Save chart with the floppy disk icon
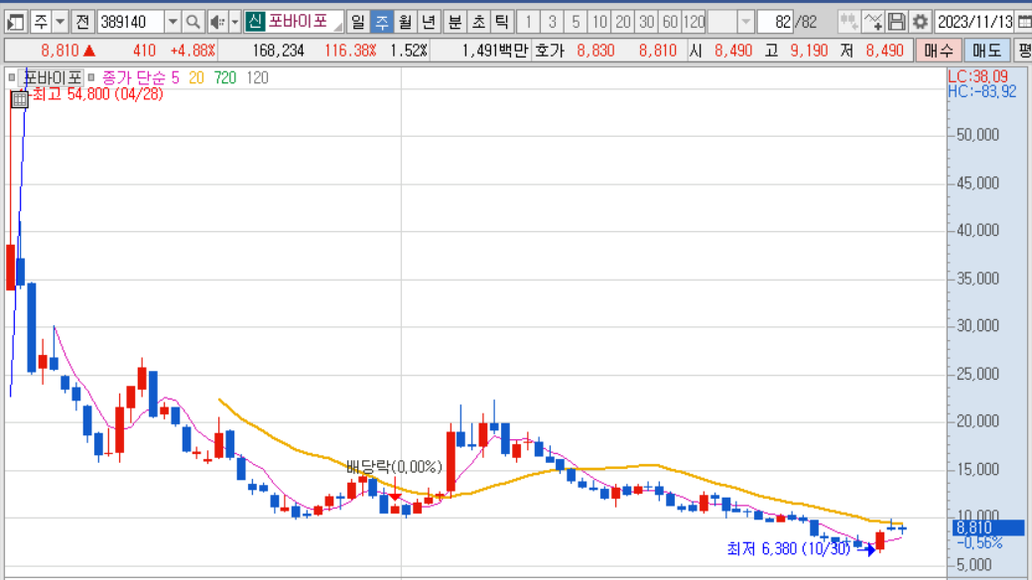Image resolution: width=1032 pixels, height=580 pixels. [896, 23]
